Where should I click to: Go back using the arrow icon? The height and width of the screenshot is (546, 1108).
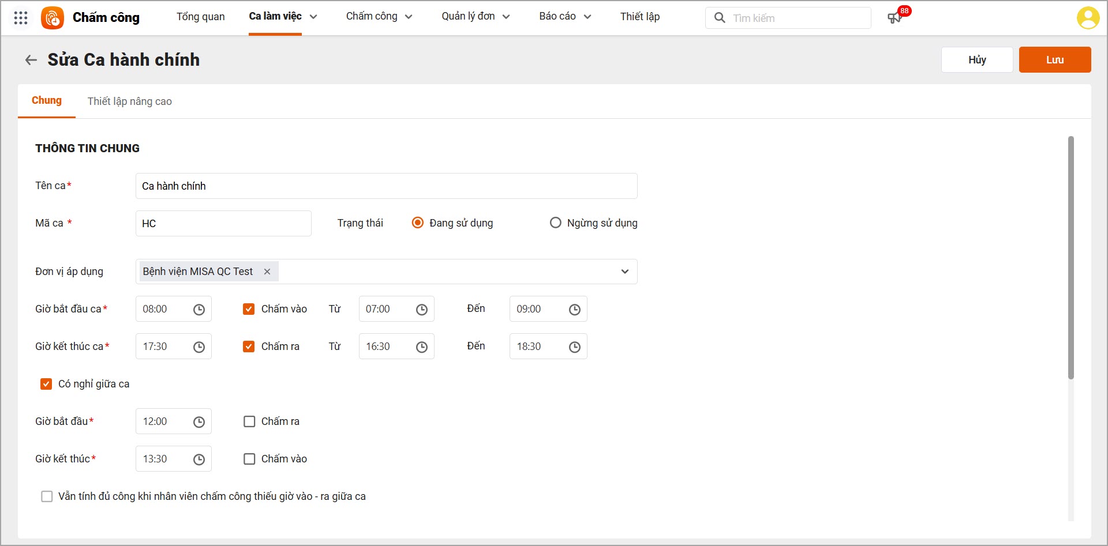(x=31, y=60)
